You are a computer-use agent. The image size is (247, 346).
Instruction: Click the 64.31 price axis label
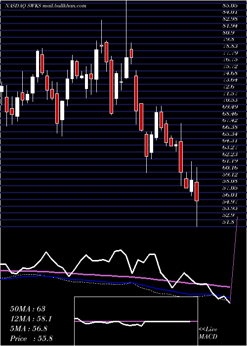click(230, 142)
